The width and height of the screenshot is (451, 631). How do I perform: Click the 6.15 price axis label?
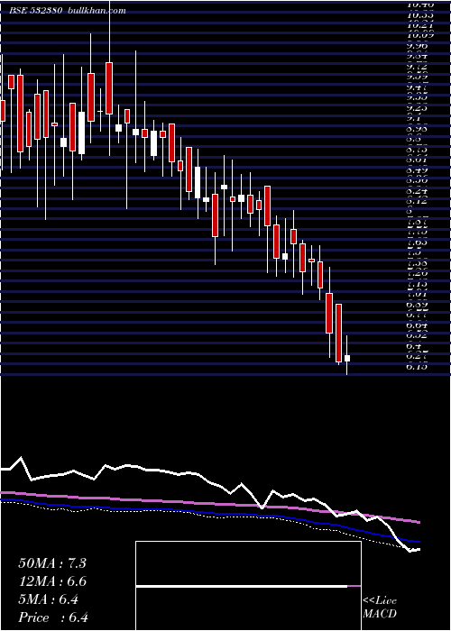tap(417, 367)
